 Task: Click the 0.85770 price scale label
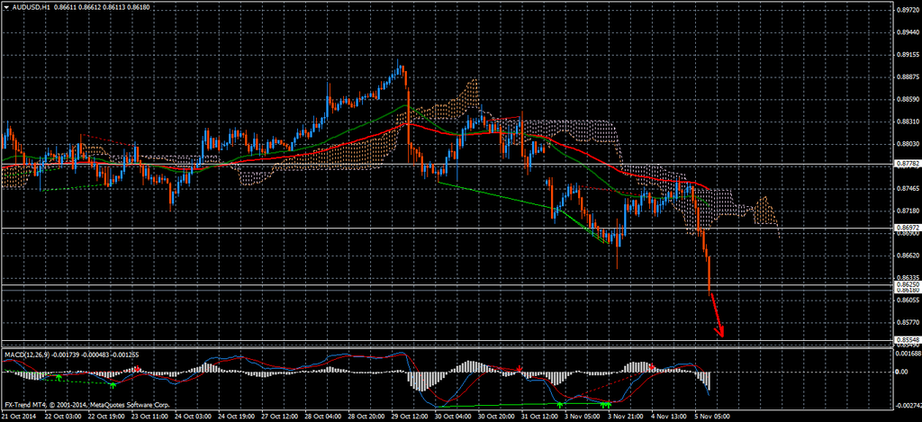[906, 323]
